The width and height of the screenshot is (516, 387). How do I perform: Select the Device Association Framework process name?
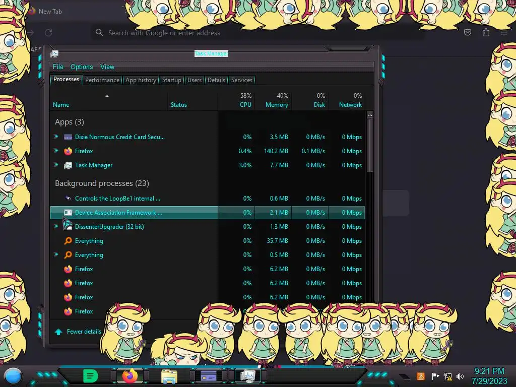pos(118,213)
